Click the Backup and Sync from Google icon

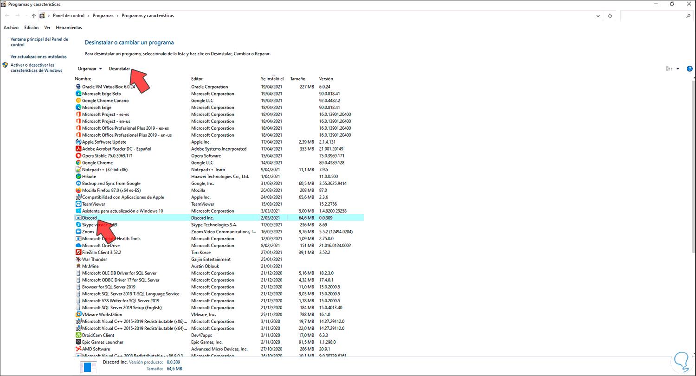point(78,184)
